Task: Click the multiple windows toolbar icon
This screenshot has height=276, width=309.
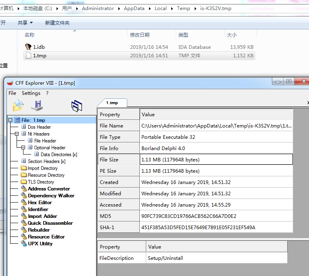Action: coord(77,106)
